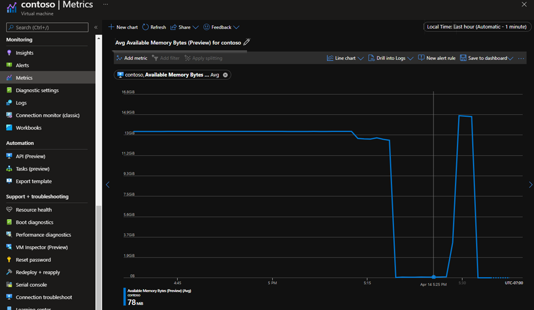This screenshot has width=534, height=310.
Task: Click the contoso Metrics logo icon
Action: click(12, 7)
